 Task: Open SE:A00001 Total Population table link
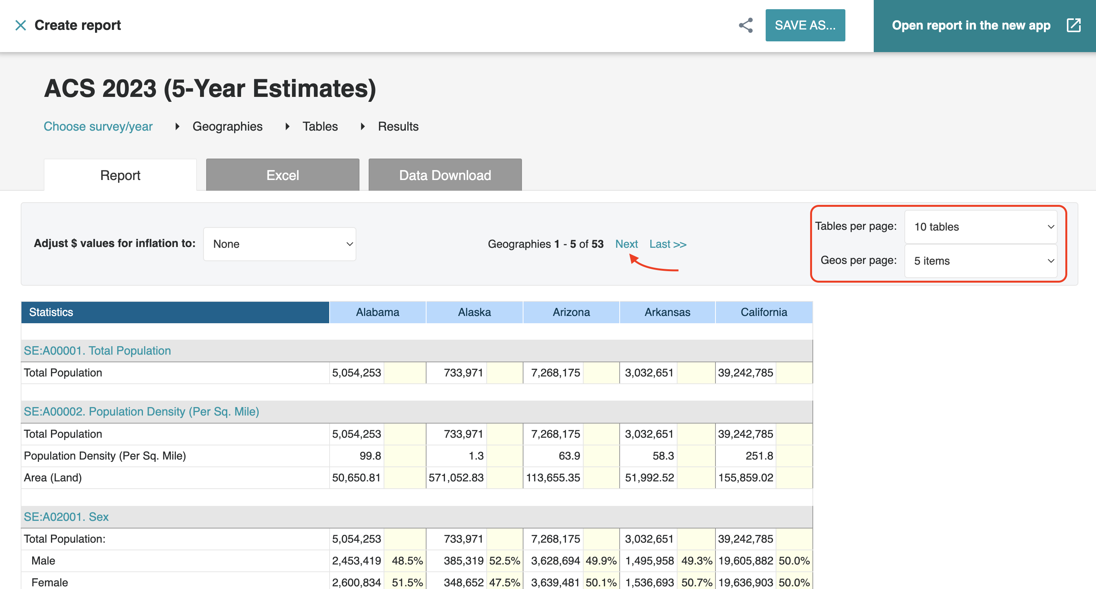point(97,350)
